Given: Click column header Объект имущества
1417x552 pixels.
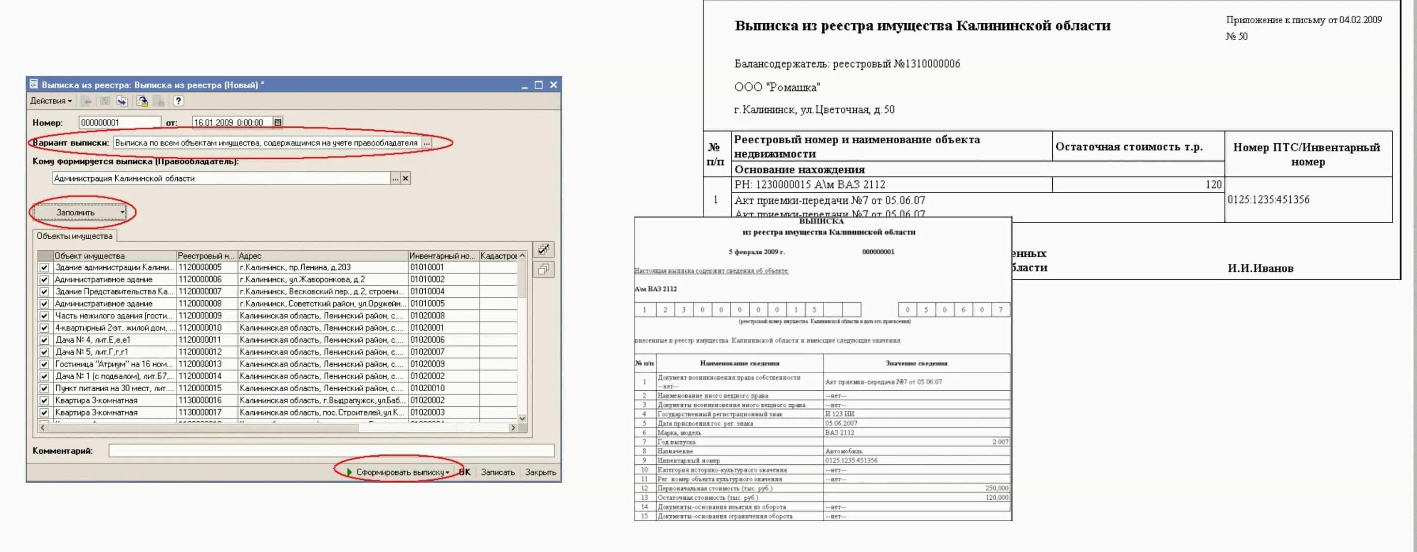Looking at the screenshot, I should (114, 256).
